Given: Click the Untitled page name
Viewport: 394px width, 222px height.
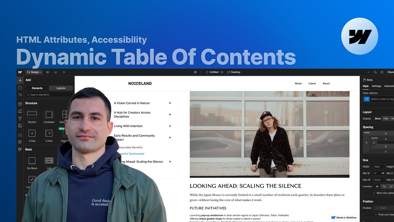Looking at the screenshot, I should pyautogui.click(x=214, y=72).
